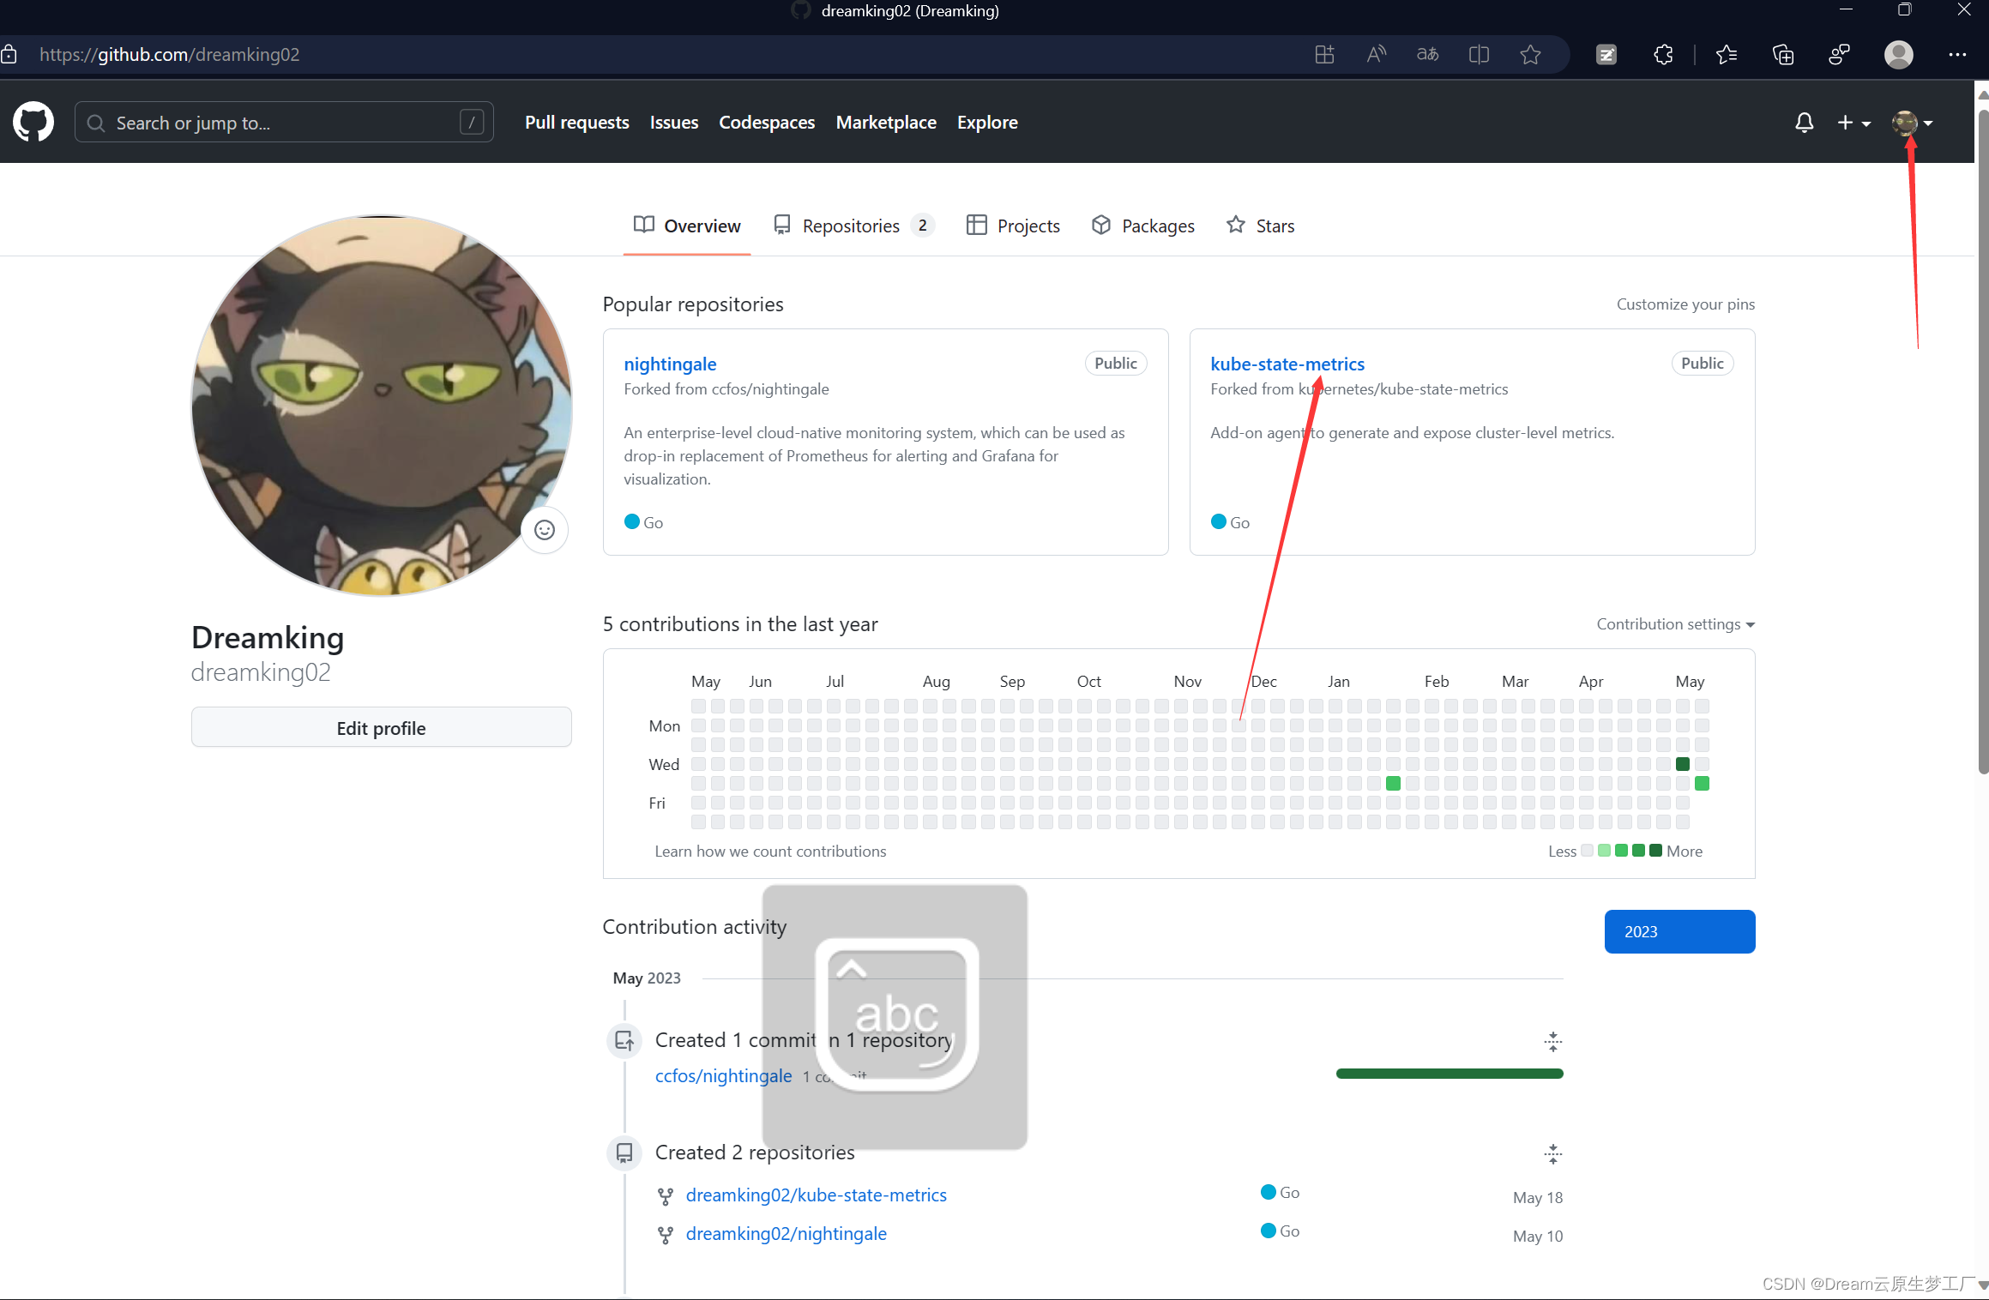
Task: Add page to browser favorites star
Action: (x=1530, y=55)
